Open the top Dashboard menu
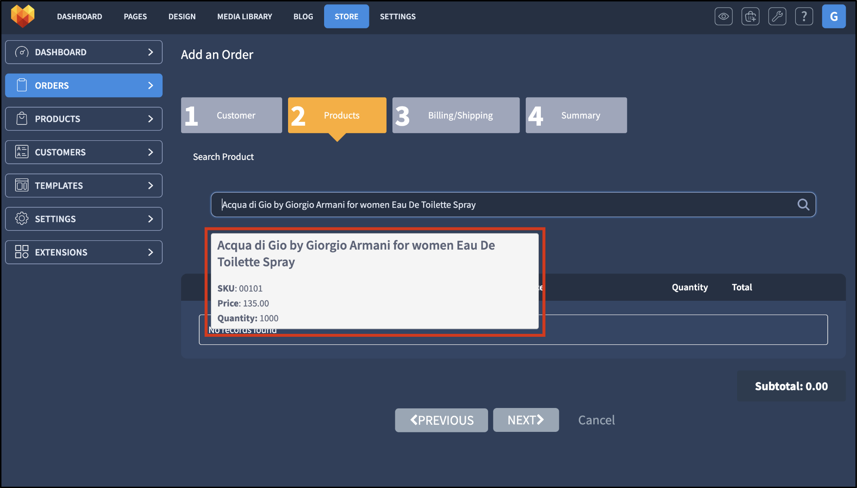Screen dimensions: 857x488 point(80,16)
